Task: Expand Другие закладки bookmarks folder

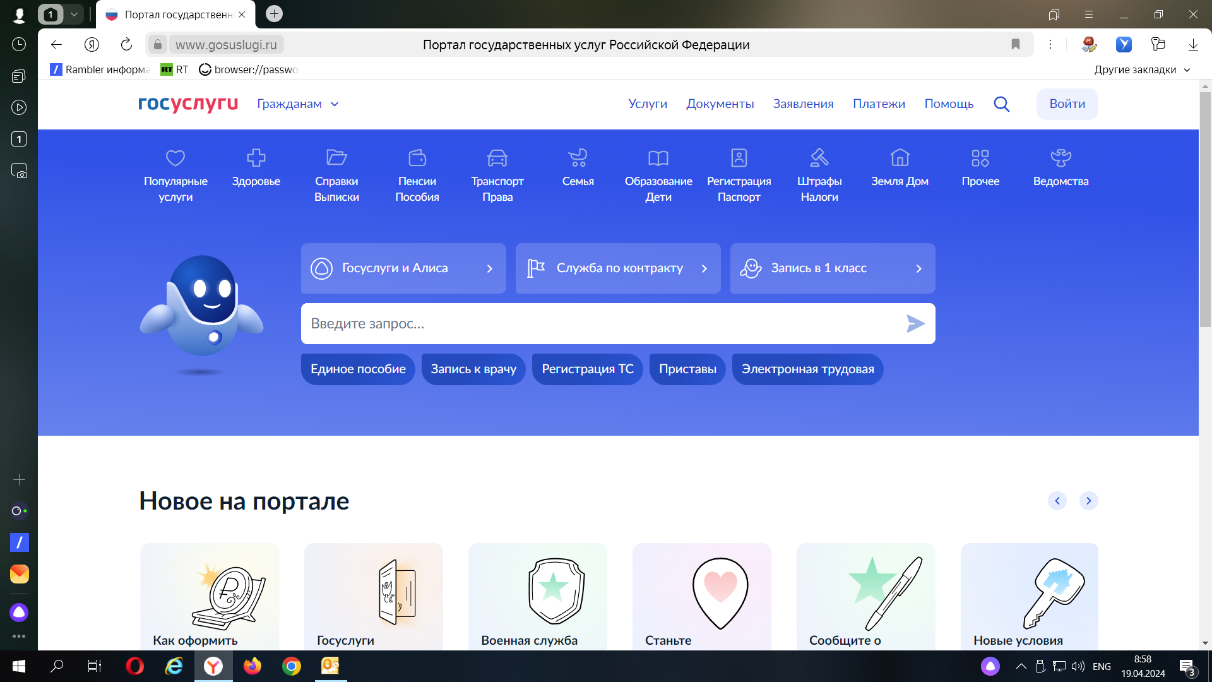Action: [x=1142, y=69]
